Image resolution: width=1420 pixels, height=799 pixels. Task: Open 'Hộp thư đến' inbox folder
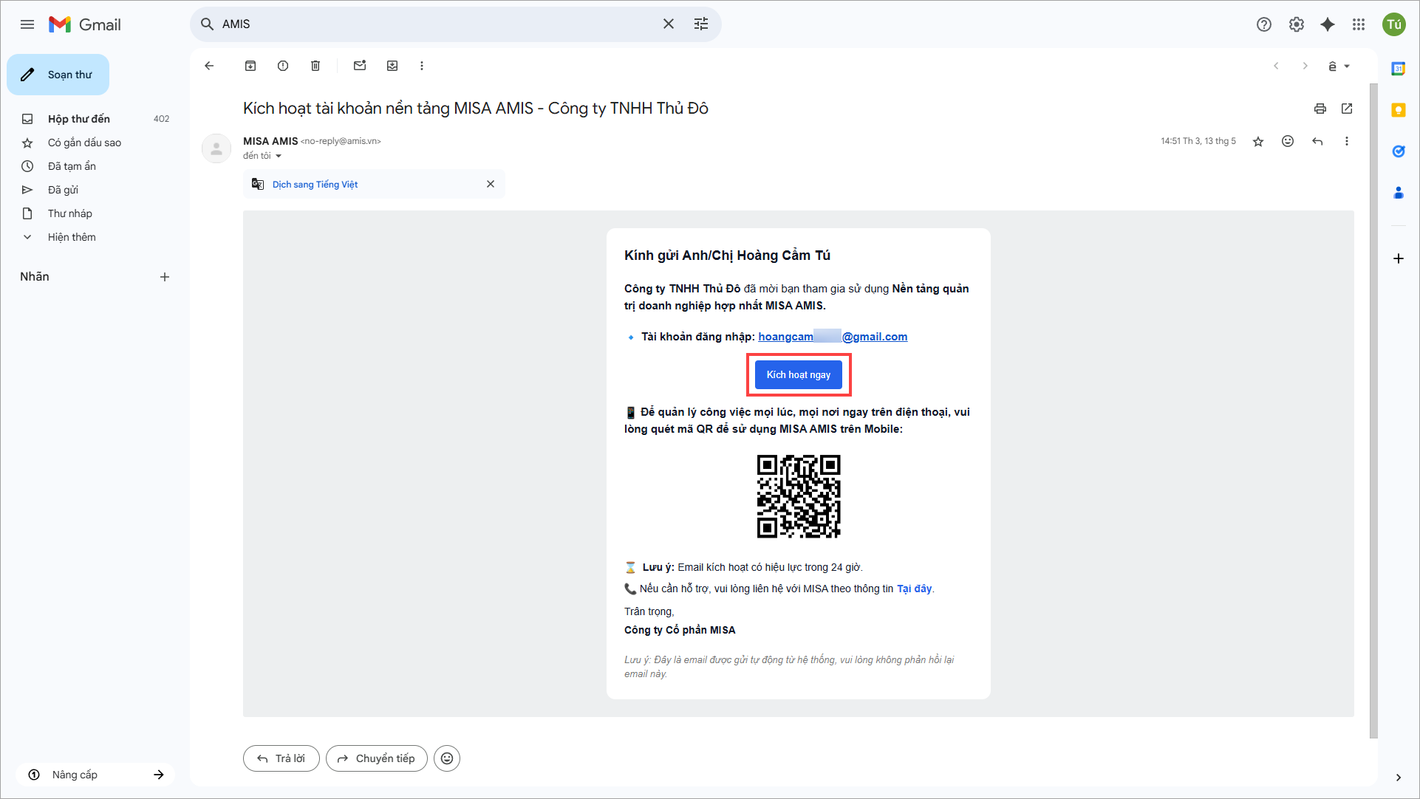[x=79, y=119]
